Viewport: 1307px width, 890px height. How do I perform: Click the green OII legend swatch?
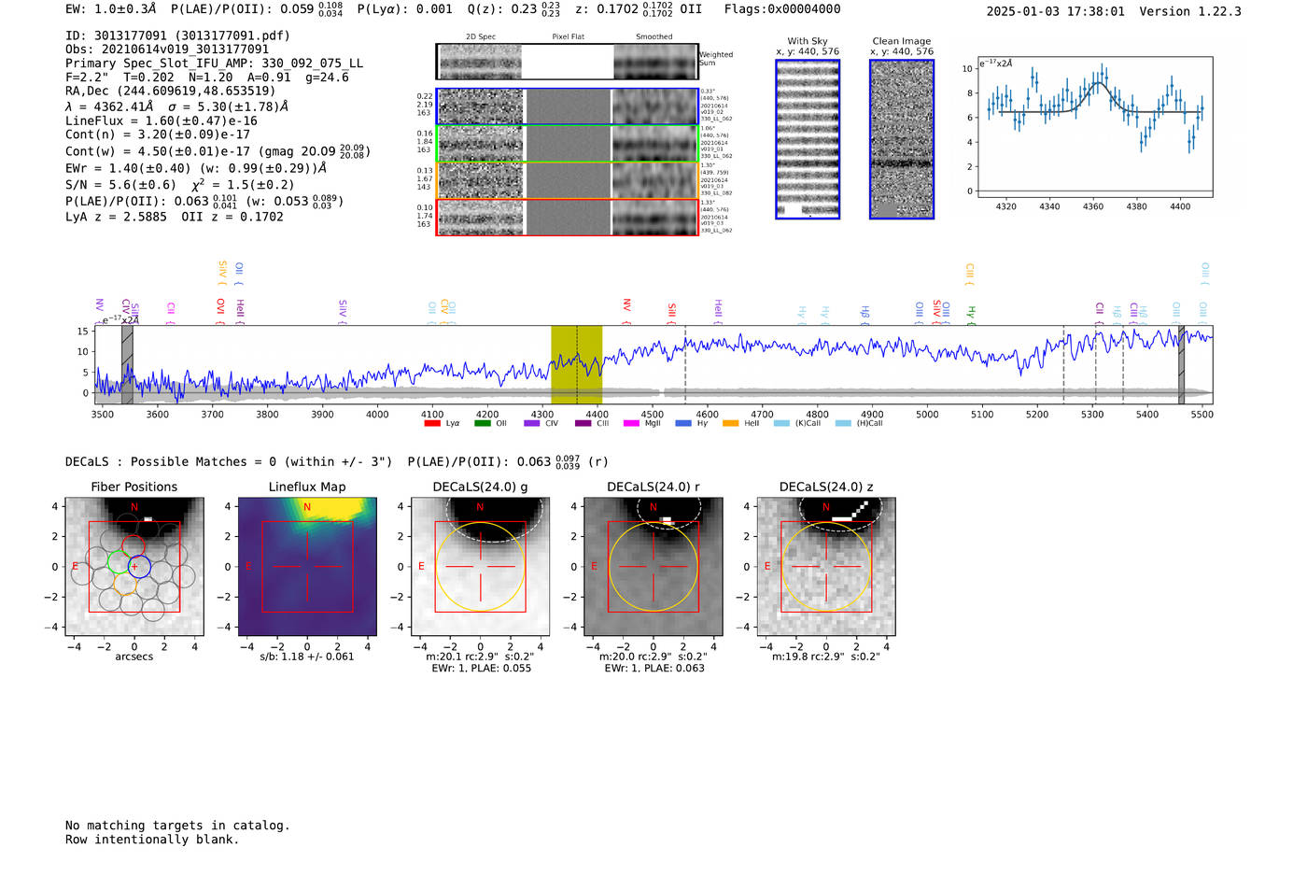pos(482,423)
